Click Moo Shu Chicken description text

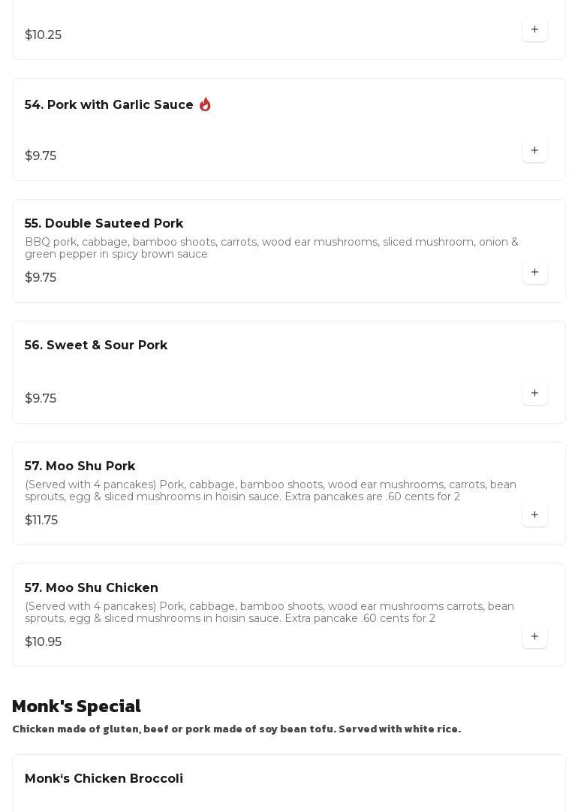coord(269,612)
